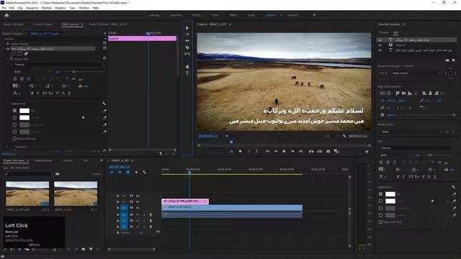Viewport: 461px width, 259px height.
Task: Uncheck Fill checkbox in Effect Controls
Action: coord(14,111)
